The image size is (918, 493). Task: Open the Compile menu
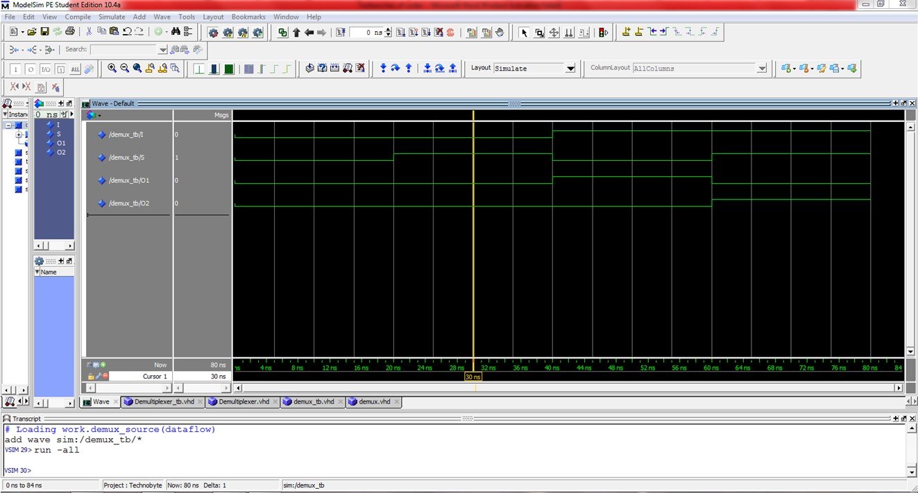[76, 17]
